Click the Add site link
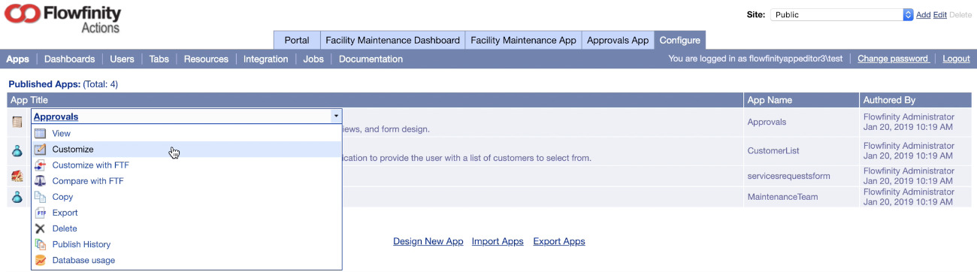This screenshot has height=272, width=977. [923, 15]
